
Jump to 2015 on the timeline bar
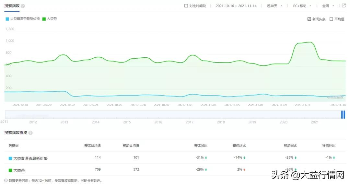(x=127, y=122)
